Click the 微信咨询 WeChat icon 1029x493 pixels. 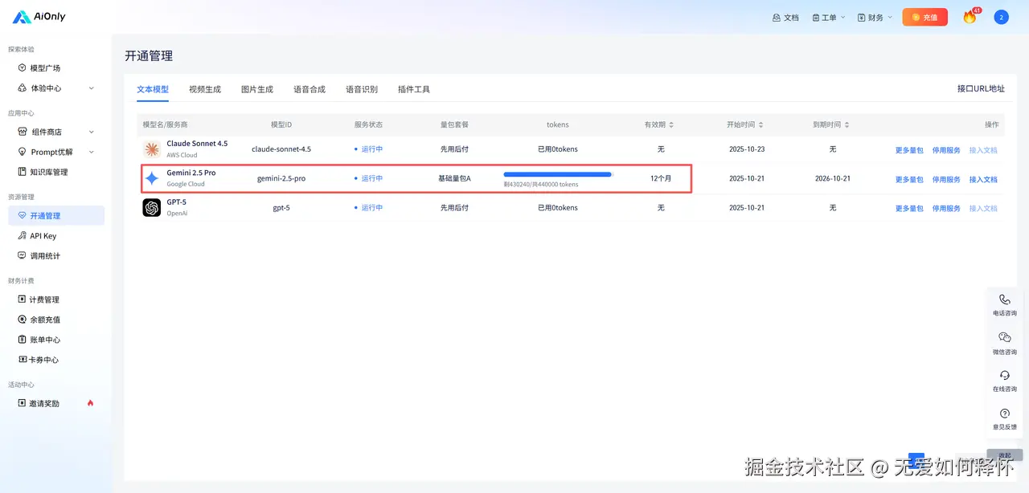coord(1005,337)
